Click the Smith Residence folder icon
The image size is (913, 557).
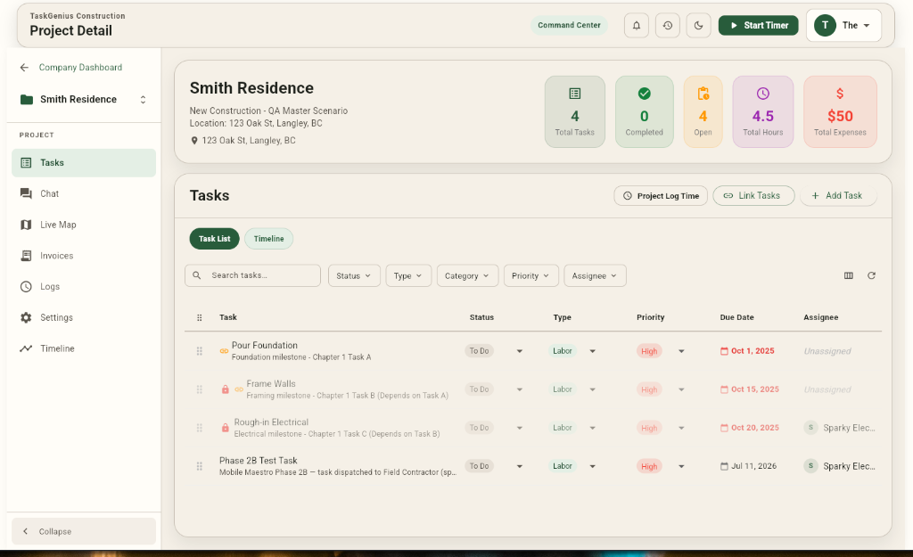26,100
